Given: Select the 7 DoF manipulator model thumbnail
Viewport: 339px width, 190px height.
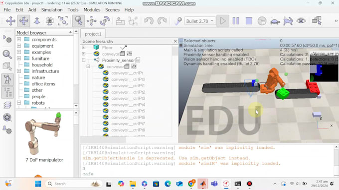Looking at the screenshot, I should pos(44,133).
